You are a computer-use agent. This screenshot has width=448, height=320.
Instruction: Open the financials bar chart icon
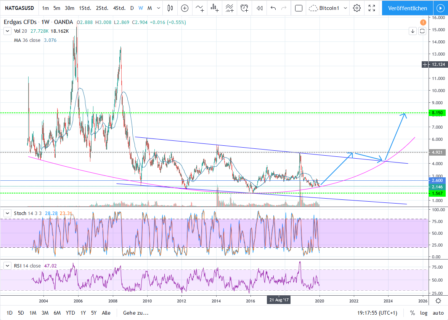click(215, 8)
